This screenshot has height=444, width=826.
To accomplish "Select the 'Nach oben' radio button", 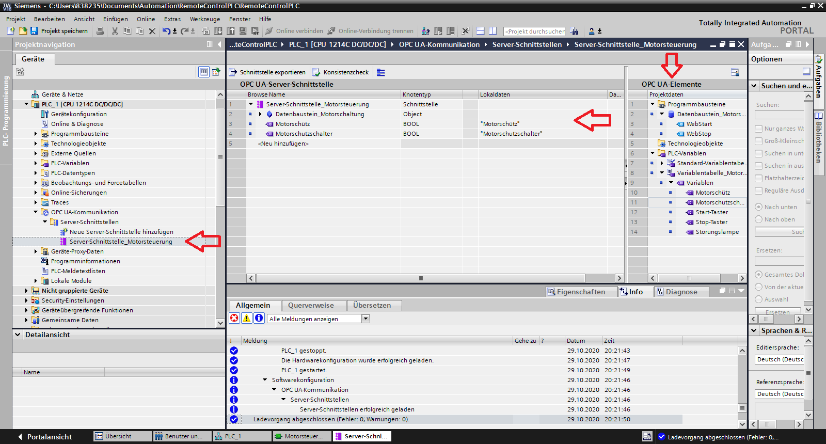I will 758,219.
